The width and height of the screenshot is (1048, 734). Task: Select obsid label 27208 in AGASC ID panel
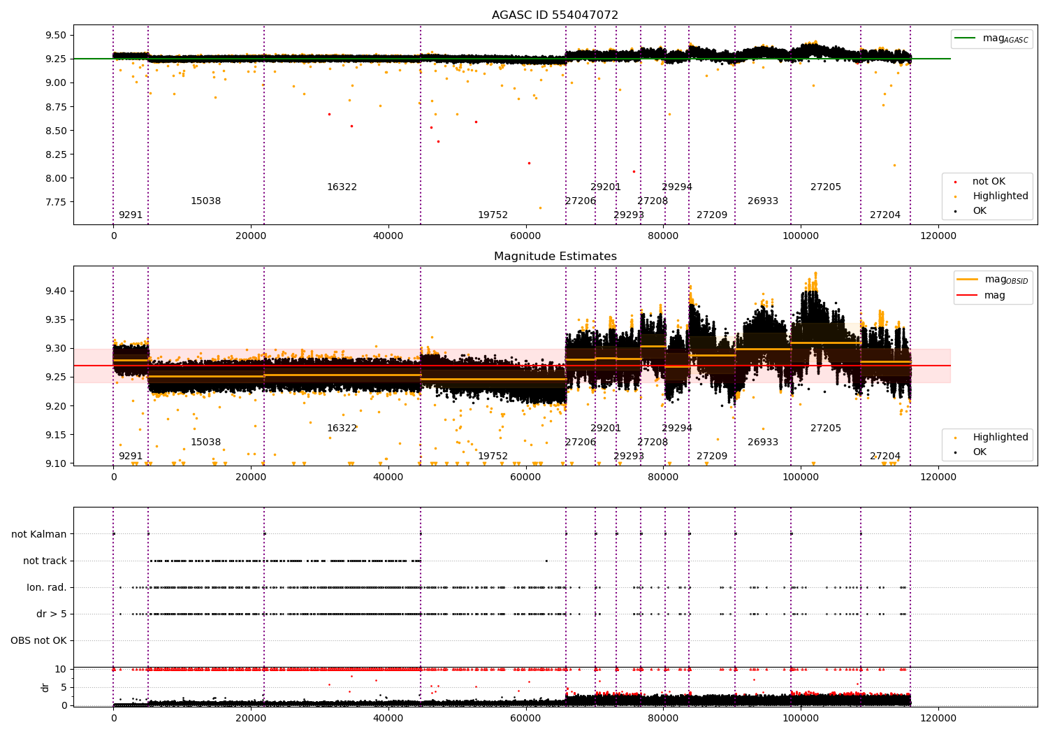pos(653,201)
